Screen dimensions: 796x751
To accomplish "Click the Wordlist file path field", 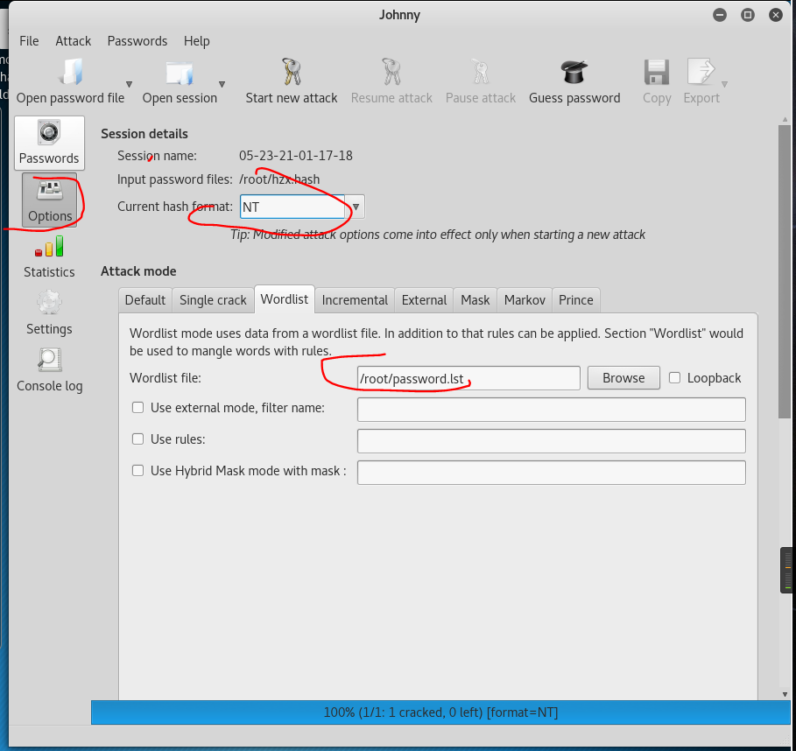I will (x=468, y=378).
